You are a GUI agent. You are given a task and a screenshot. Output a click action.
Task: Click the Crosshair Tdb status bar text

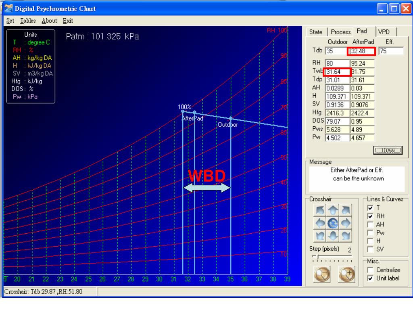(x=43, y=292)
